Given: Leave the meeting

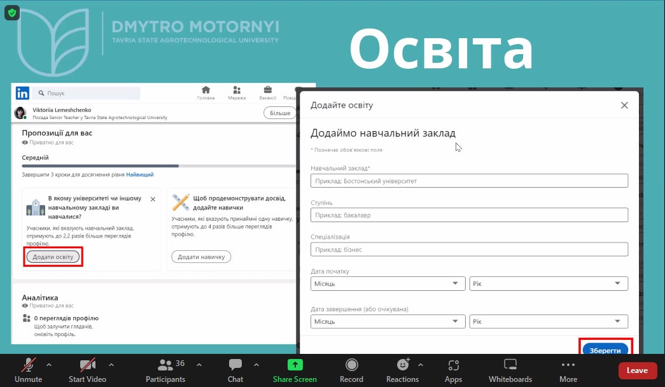Looking at the screenshot, I should point(637,370).
